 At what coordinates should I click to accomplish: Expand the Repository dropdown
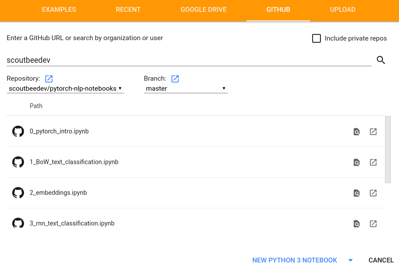tap(65, 89)
